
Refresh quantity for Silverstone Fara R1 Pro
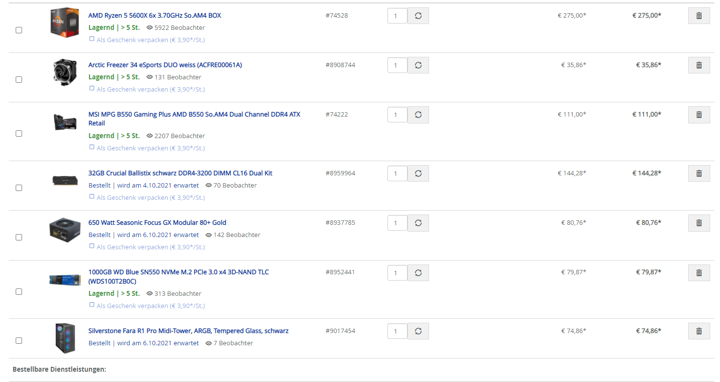(418, 331)
